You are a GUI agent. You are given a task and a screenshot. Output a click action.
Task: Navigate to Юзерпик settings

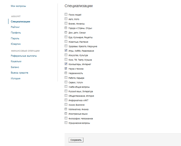pyautogui.click(x=16, y=44)
